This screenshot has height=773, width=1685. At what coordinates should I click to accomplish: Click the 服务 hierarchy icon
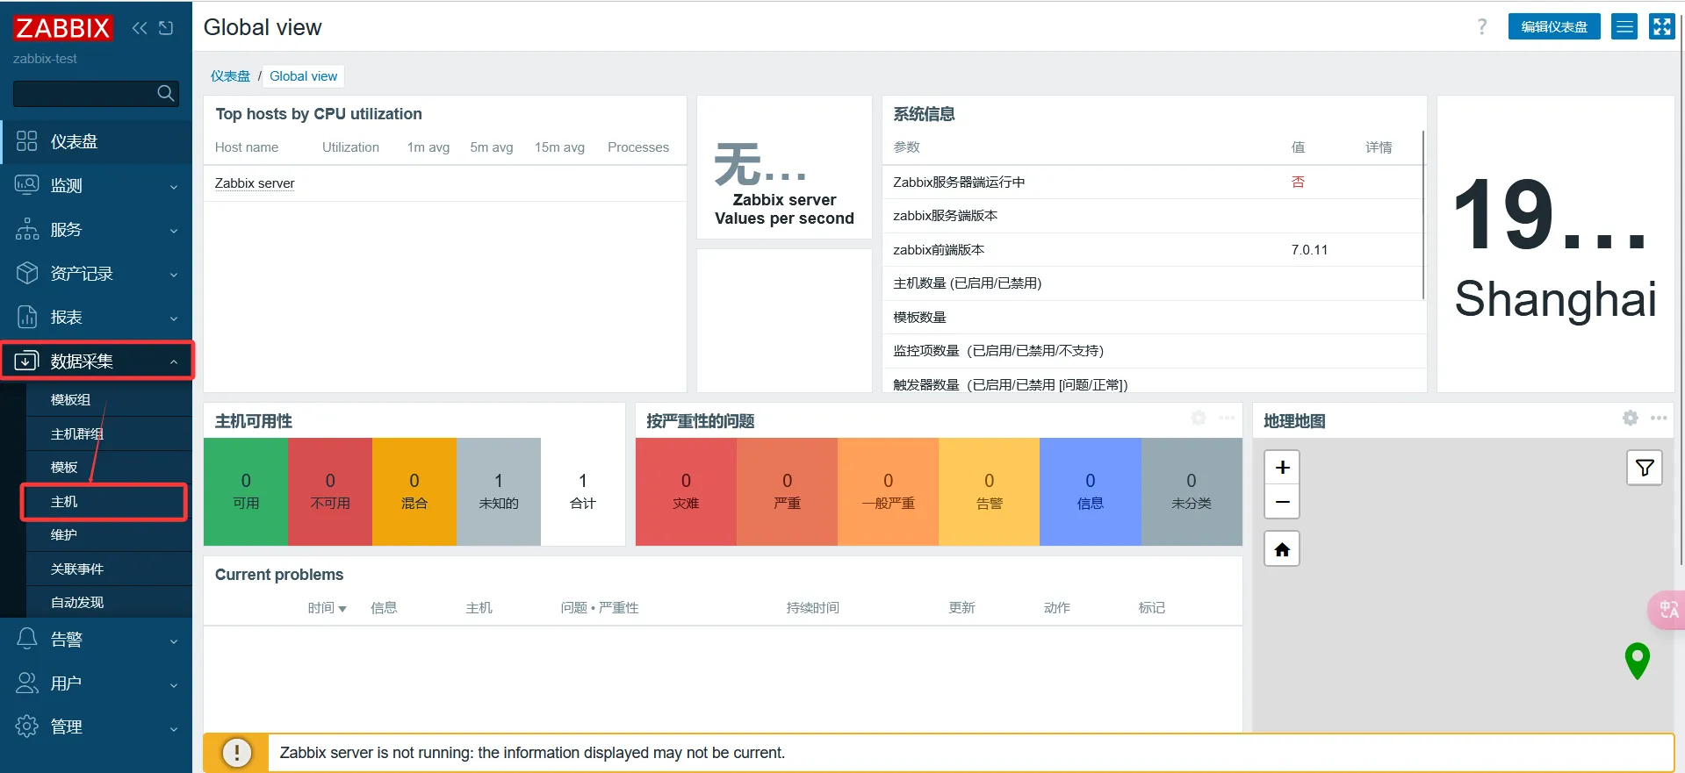click(27, 229)
